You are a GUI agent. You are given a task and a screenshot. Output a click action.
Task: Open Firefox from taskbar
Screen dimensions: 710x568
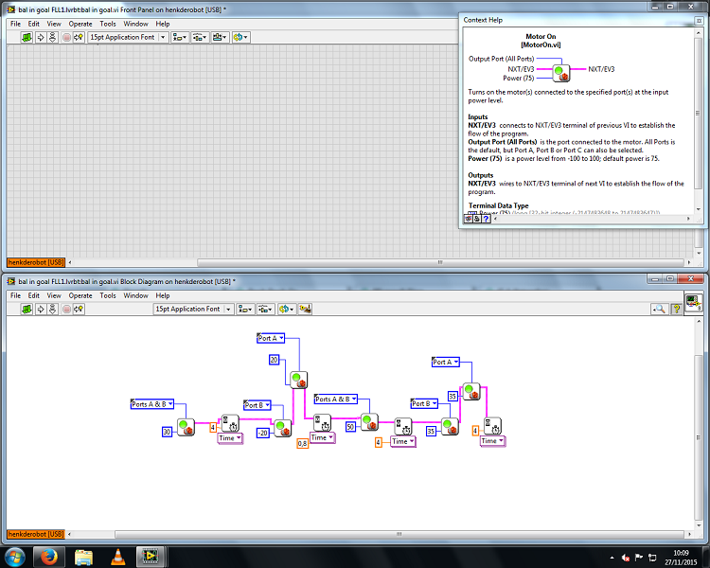[x=49, y=557]
